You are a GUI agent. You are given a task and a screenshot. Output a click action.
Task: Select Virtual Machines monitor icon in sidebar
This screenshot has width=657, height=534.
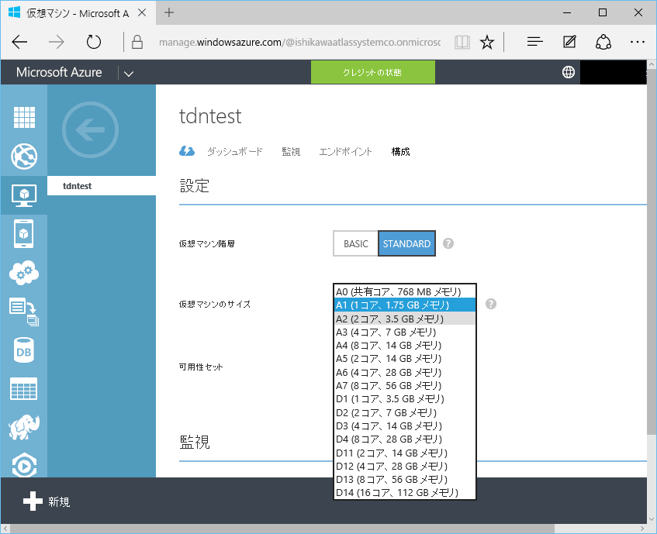[24, 195]
